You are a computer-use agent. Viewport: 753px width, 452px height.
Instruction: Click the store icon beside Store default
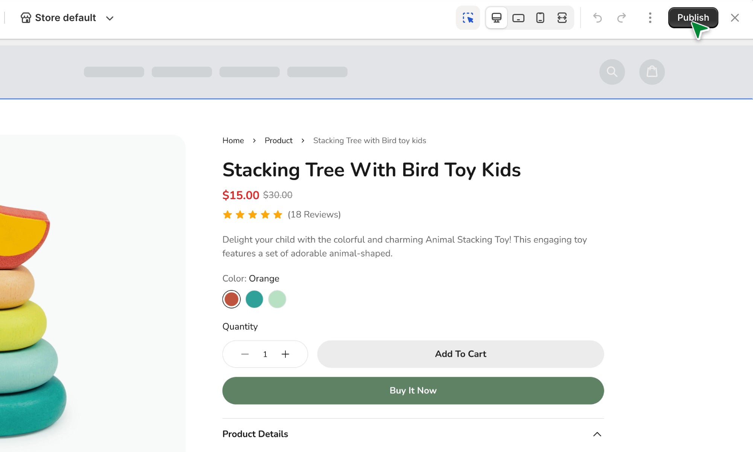(x=26, y=18)
